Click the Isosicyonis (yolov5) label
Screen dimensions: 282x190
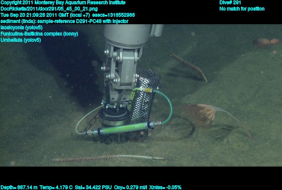point(22,28)
